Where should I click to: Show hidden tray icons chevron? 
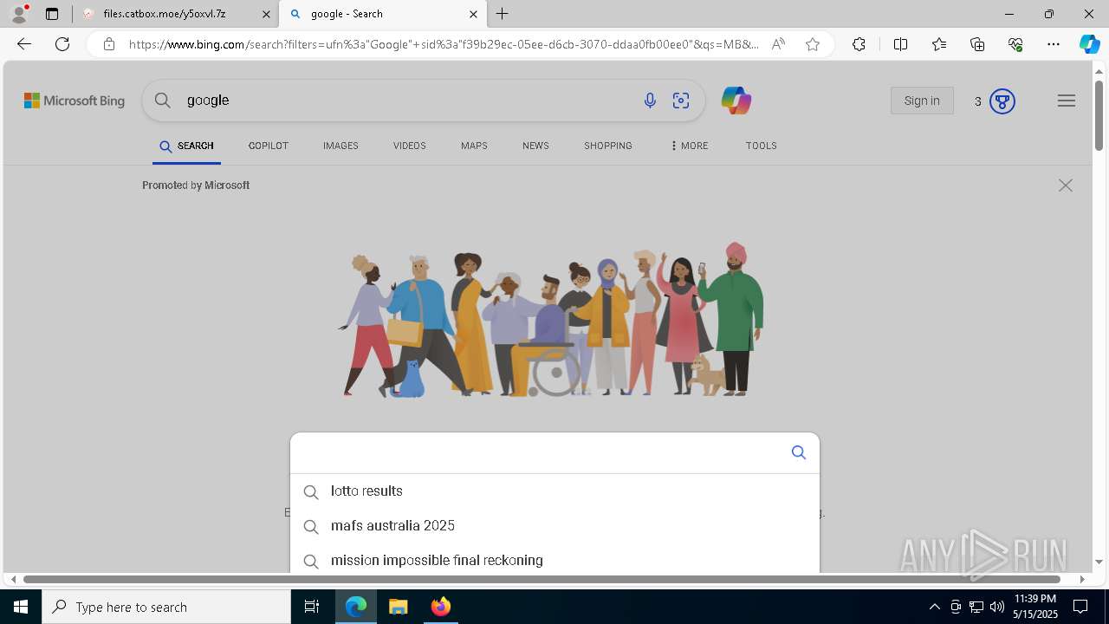coord(935,607)
